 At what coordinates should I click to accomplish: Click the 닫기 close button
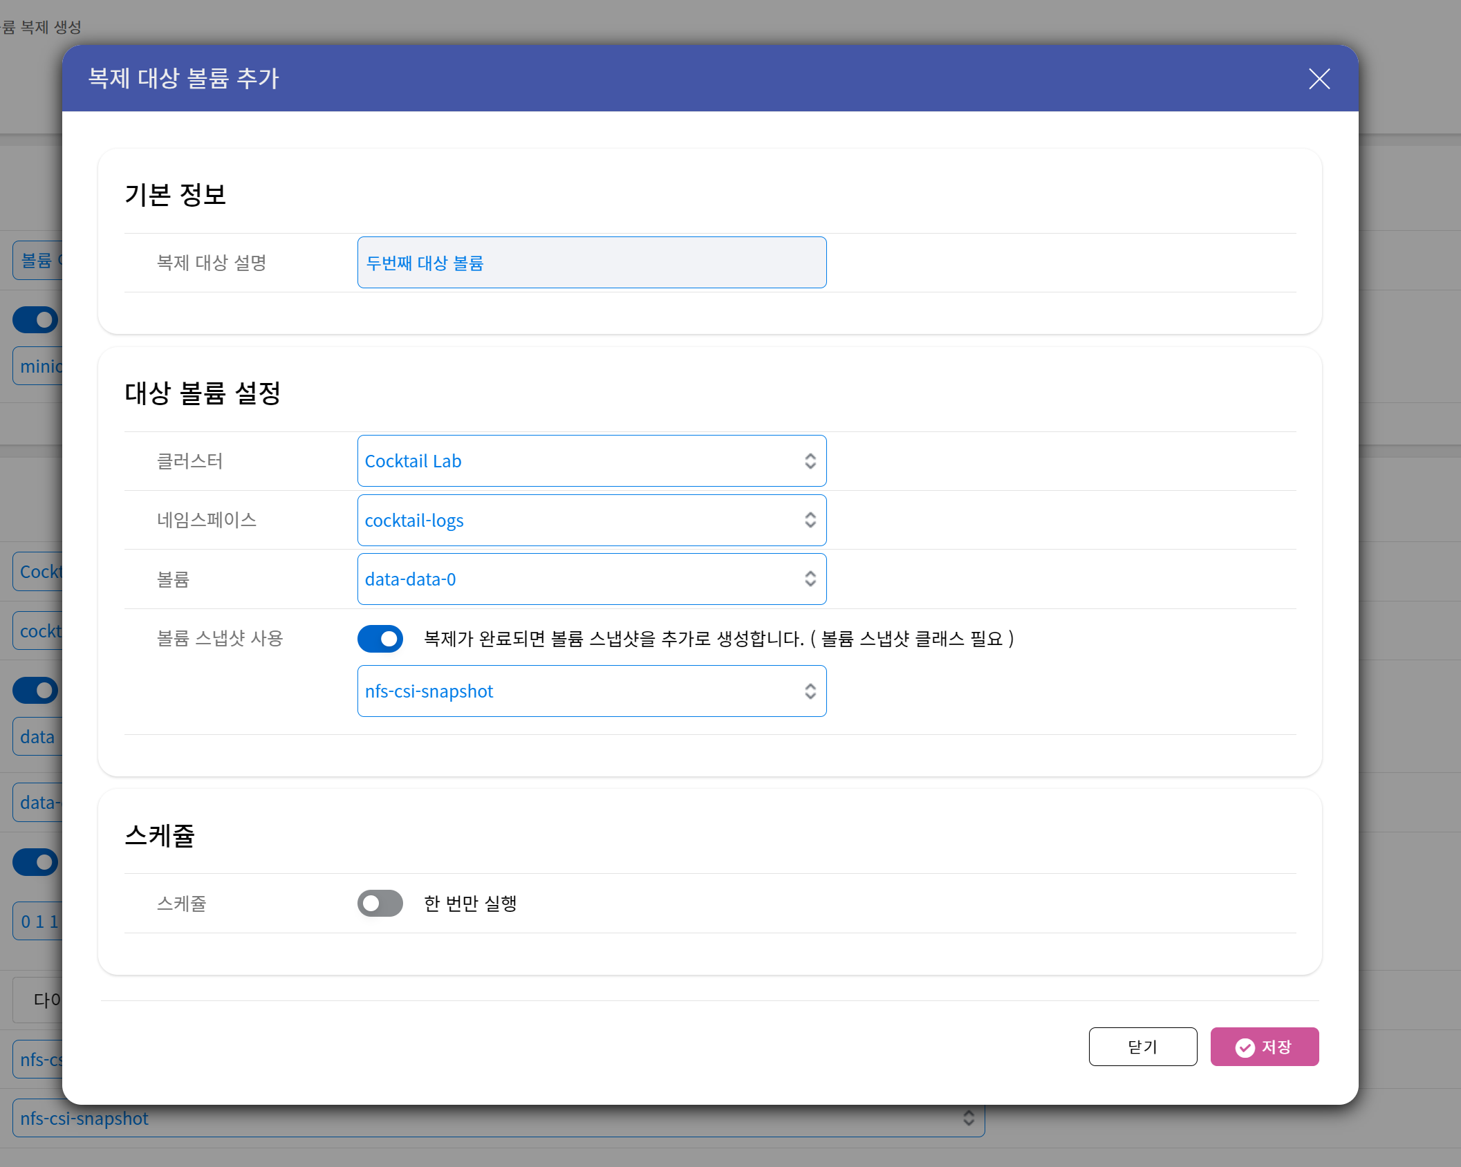[1142, 1047]
